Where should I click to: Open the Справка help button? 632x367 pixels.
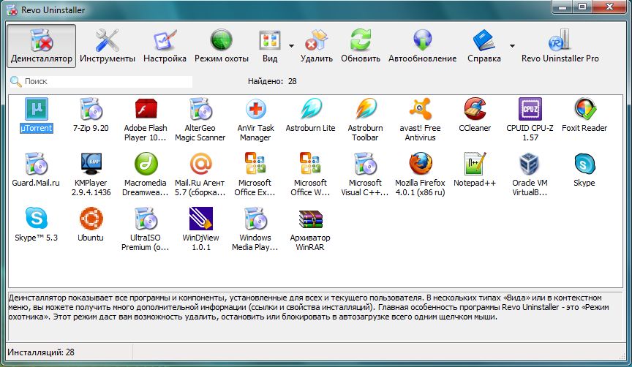(x=484, y=46)
